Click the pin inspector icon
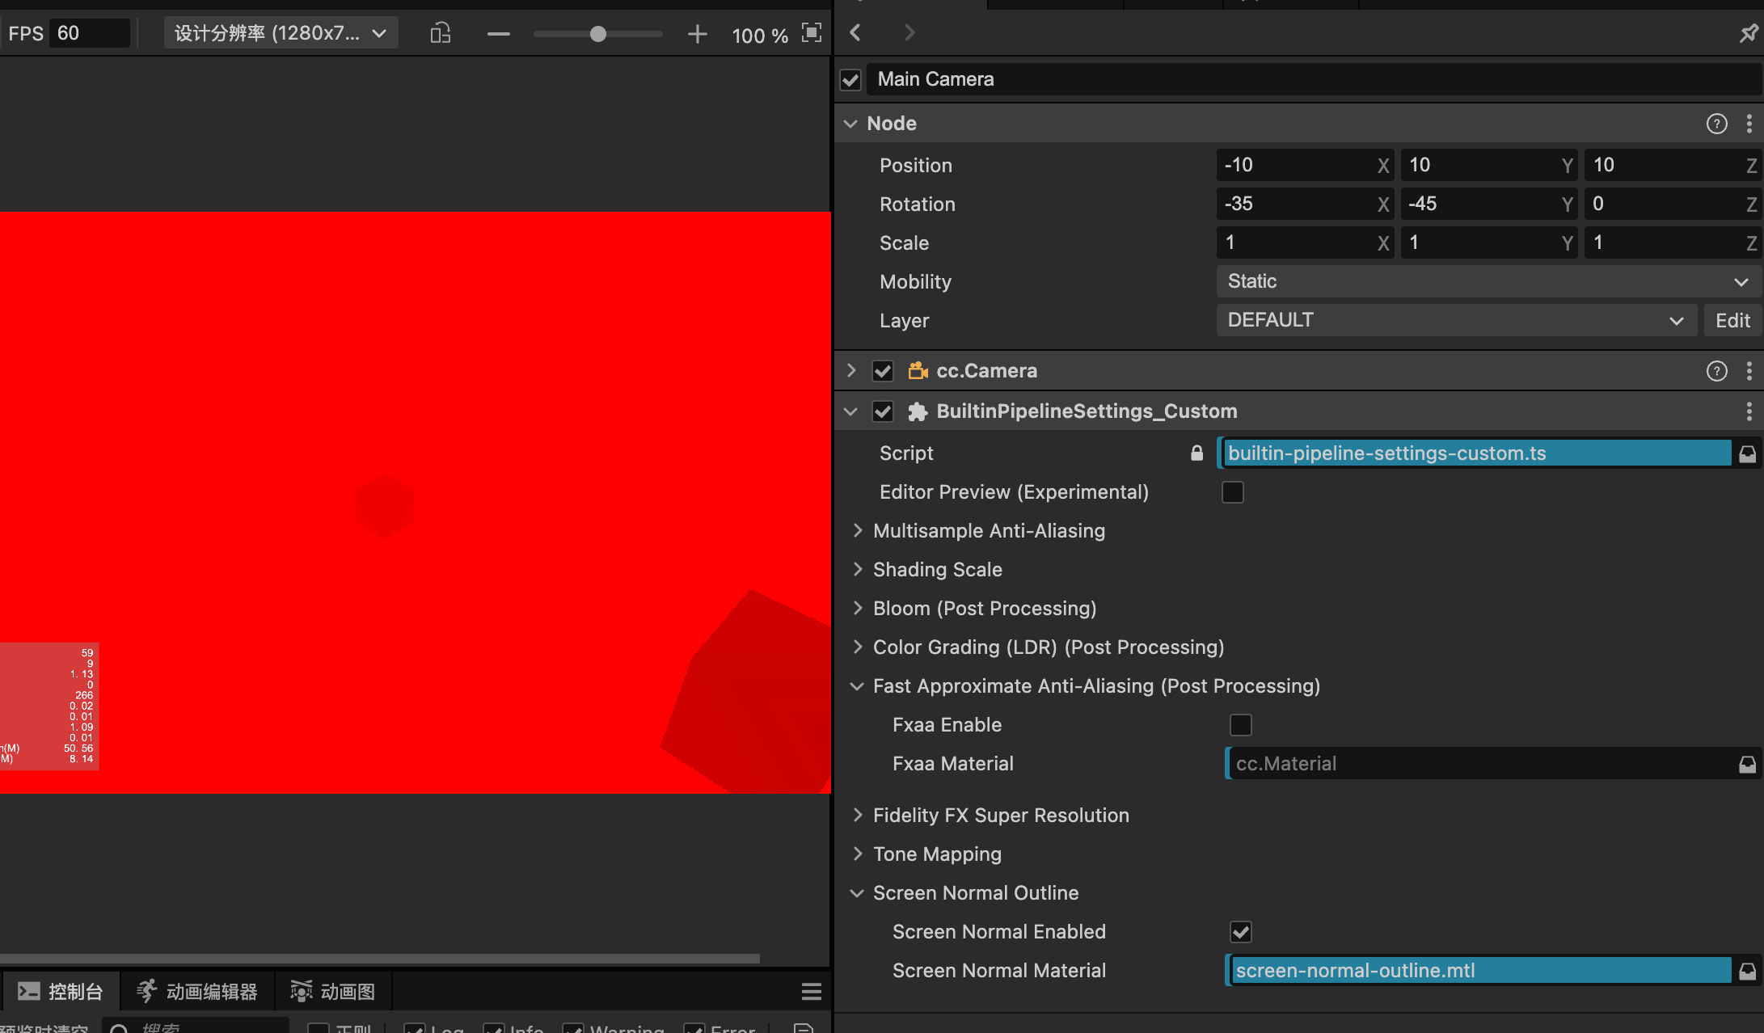The image size is (1764, 1033). coord(1748,33)
